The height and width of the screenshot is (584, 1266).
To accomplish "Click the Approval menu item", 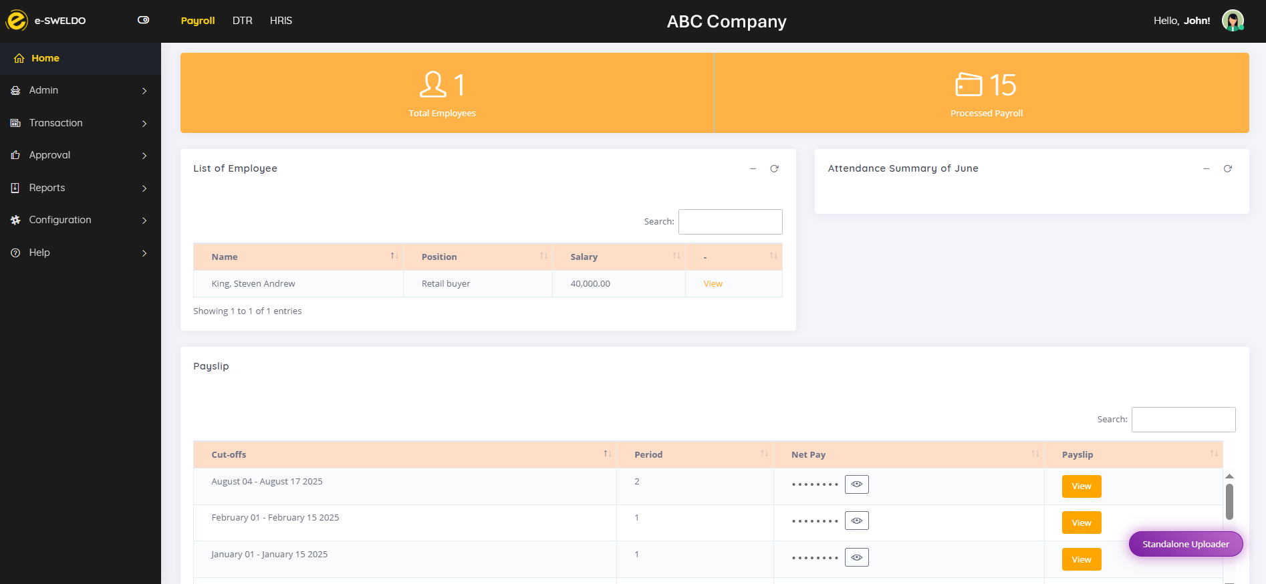I will 80,155.
